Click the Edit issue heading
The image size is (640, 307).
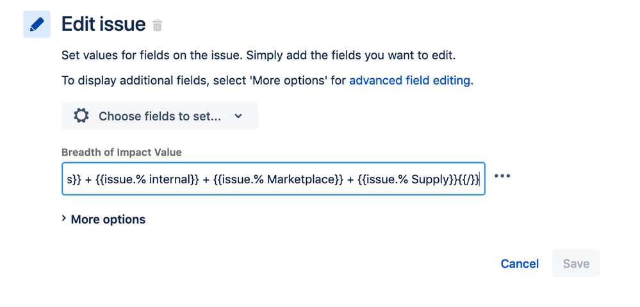(103, 24)
